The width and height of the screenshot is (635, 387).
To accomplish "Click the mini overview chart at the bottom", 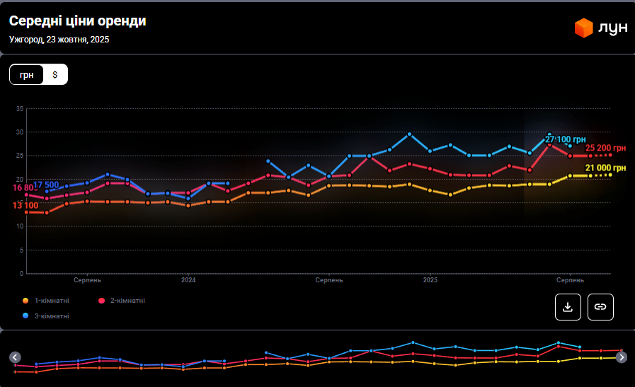I will click(317, 357).
